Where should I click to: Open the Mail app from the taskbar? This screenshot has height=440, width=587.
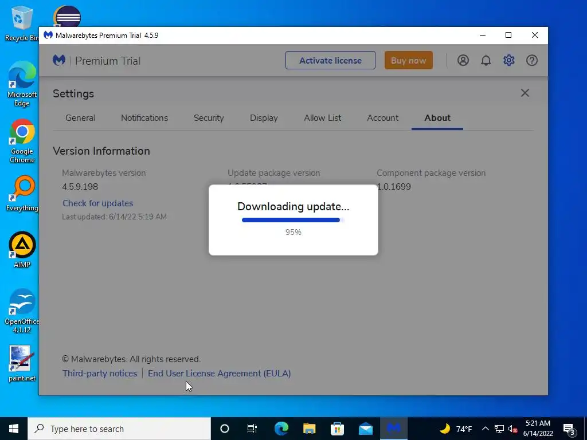tap(365, 429)
